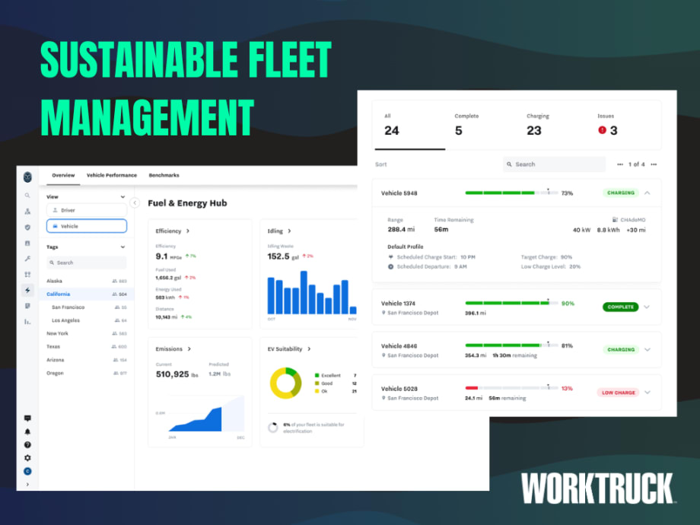Image resolution: width=700 pixels, height=525 pixels.
Task: Open the messages chat icon
Action: tap(27, 418)
